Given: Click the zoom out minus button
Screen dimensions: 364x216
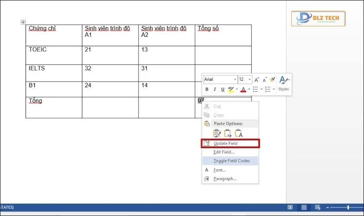Looking at the screenshot, I should [328, 208].
